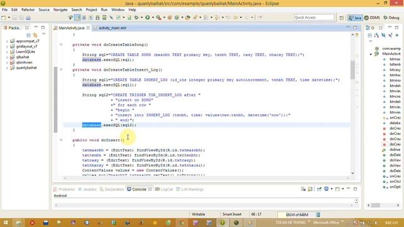404x227 pixels.
Task: Expand the gridlayout_v7 project
Action: click(x=7, y=47)
